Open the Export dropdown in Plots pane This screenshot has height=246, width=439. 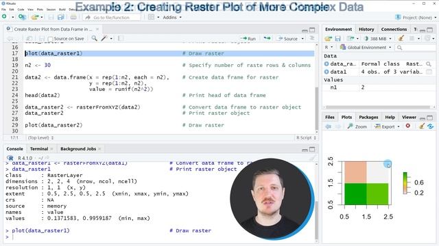coord(399,126)
